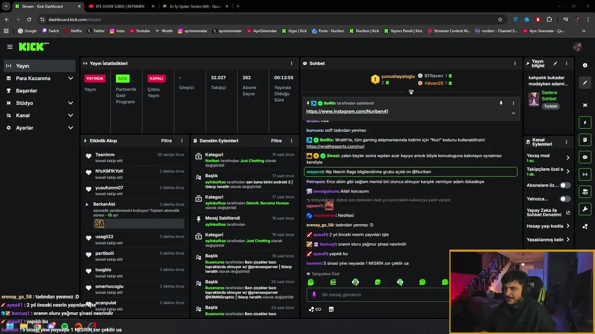Screen dimensions: 595x334
Task: Expand the Ayarlar sidebar section
Action: tap(40, 128)
